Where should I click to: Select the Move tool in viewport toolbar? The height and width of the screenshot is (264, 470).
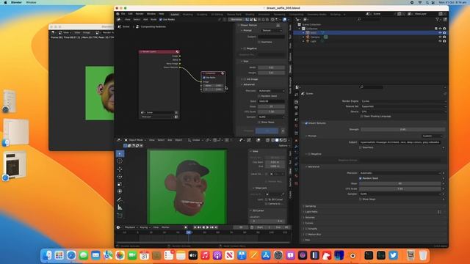(120, 169)
